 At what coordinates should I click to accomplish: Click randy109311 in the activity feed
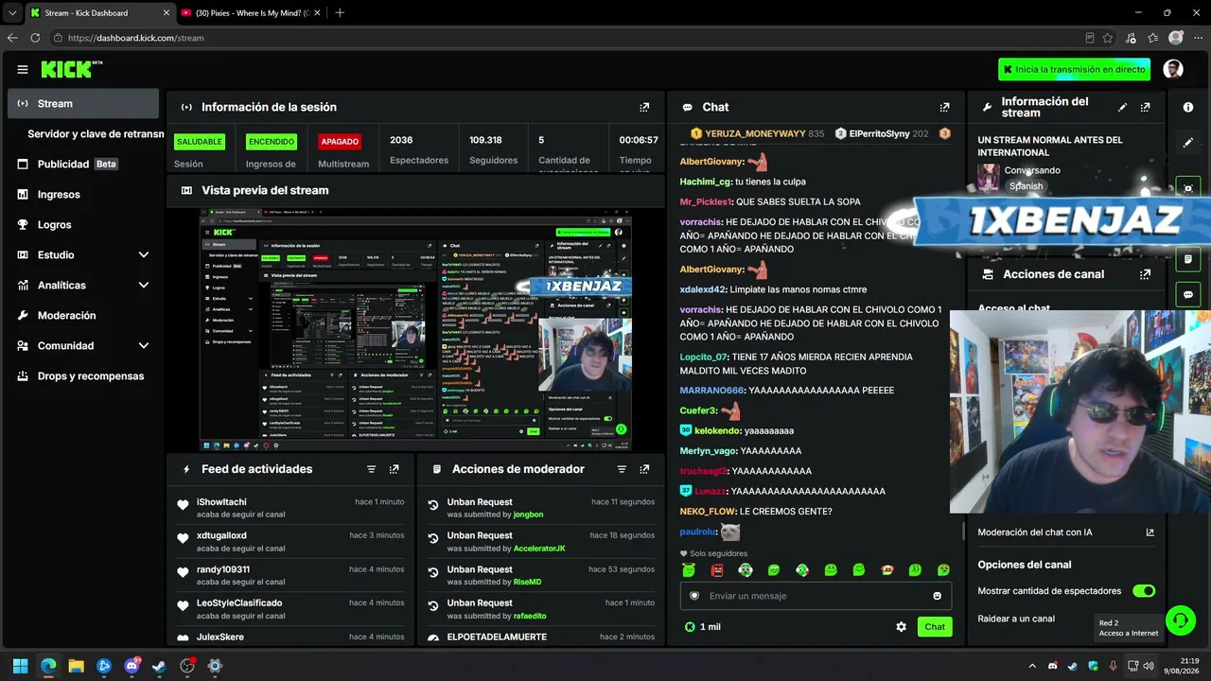(223, 569)
